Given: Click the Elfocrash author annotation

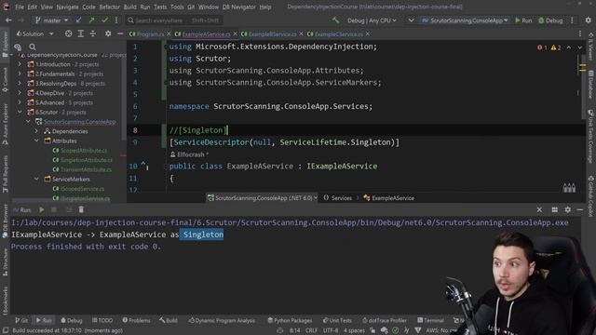Looking at the screenshot, I should 189,154.
